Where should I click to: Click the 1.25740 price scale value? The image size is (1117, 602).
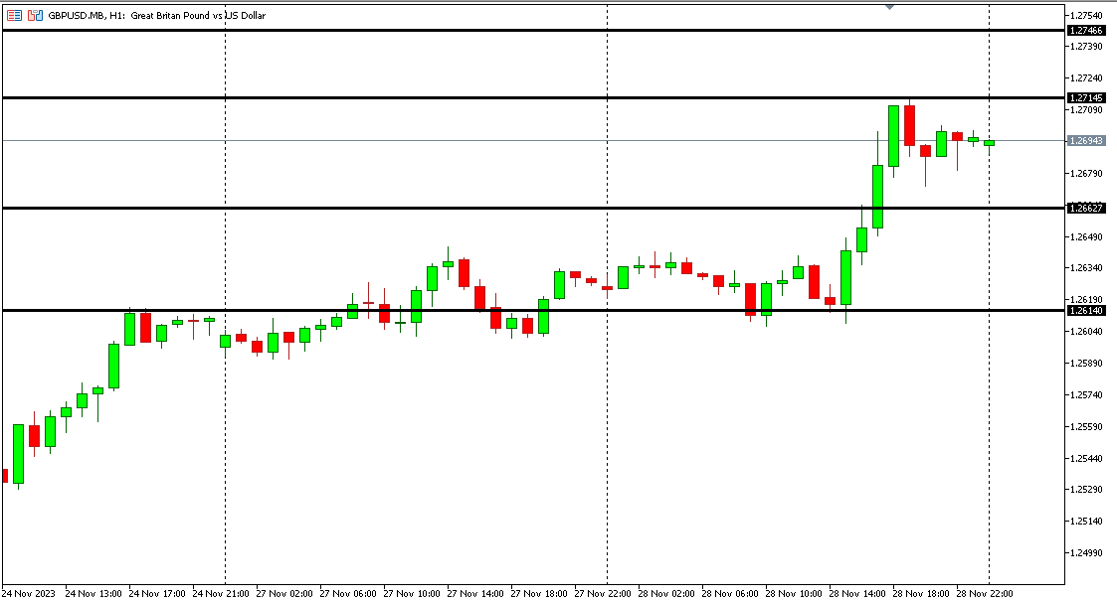coord(1086,395)
